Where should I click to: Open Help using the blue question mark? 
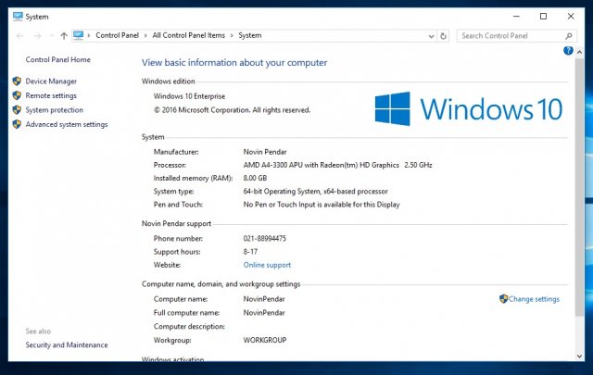[x=568, y=51]
